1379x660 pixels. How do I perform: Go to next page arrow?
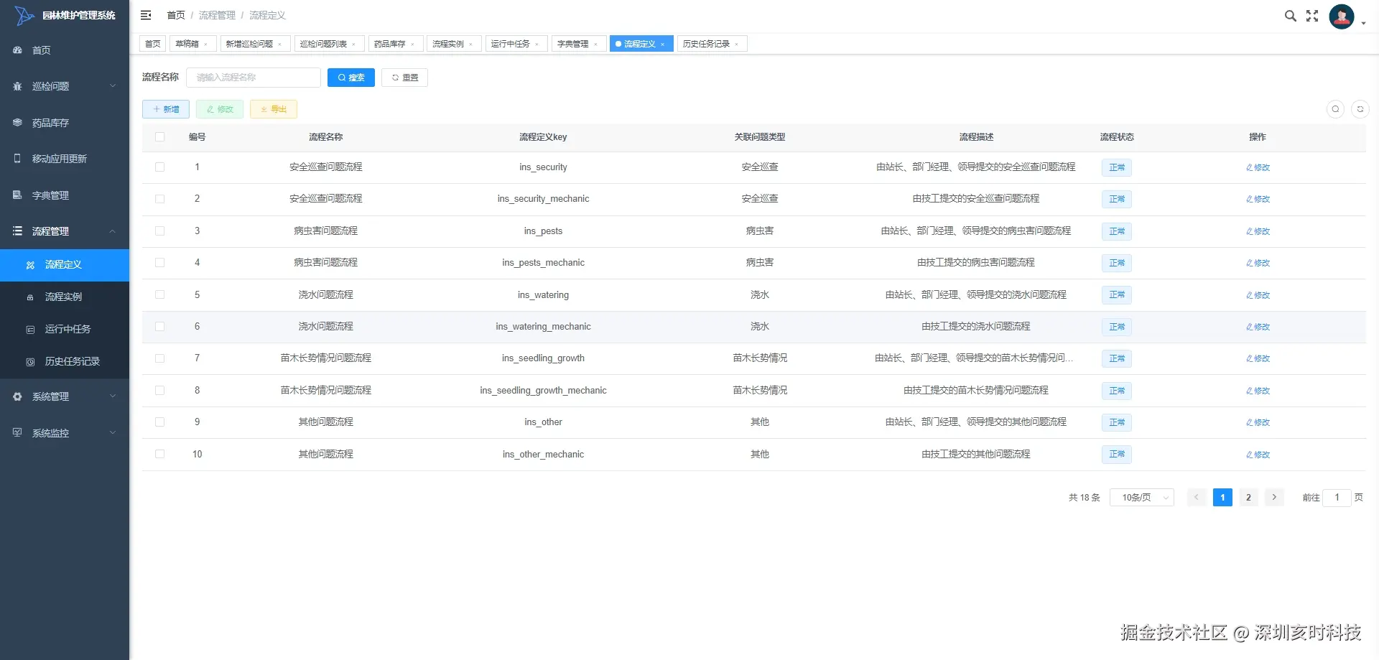pyautogui.click(x=1274, y=497)
